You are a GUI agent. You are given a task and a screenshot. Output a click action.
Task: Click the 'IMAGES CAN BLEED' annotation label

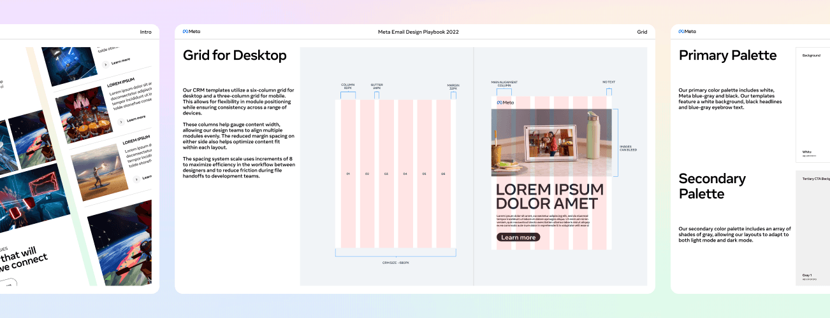coord(628,148)
